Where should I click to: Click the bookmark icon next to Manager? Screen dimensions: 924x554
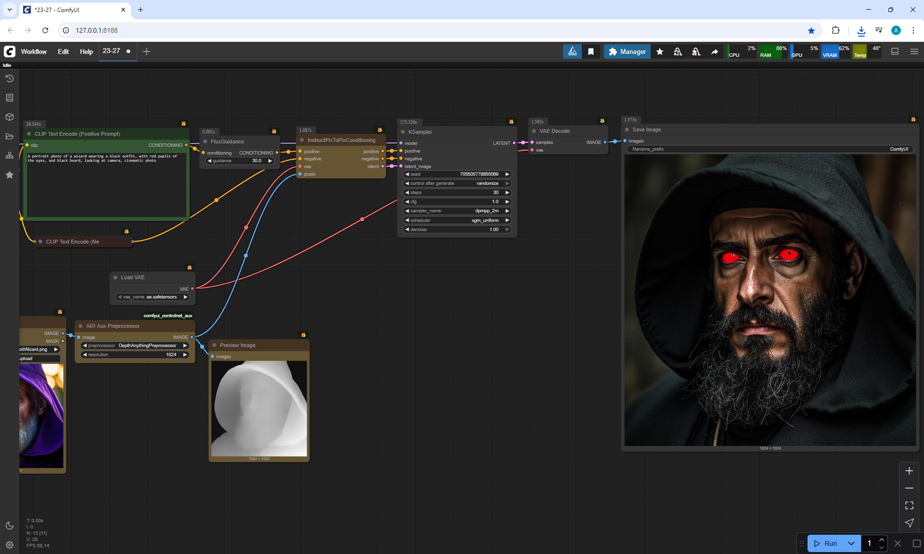pos(591,52)
